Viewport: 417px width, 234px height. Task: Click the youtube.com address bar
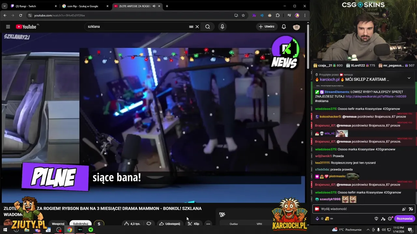tap(130, 15)
